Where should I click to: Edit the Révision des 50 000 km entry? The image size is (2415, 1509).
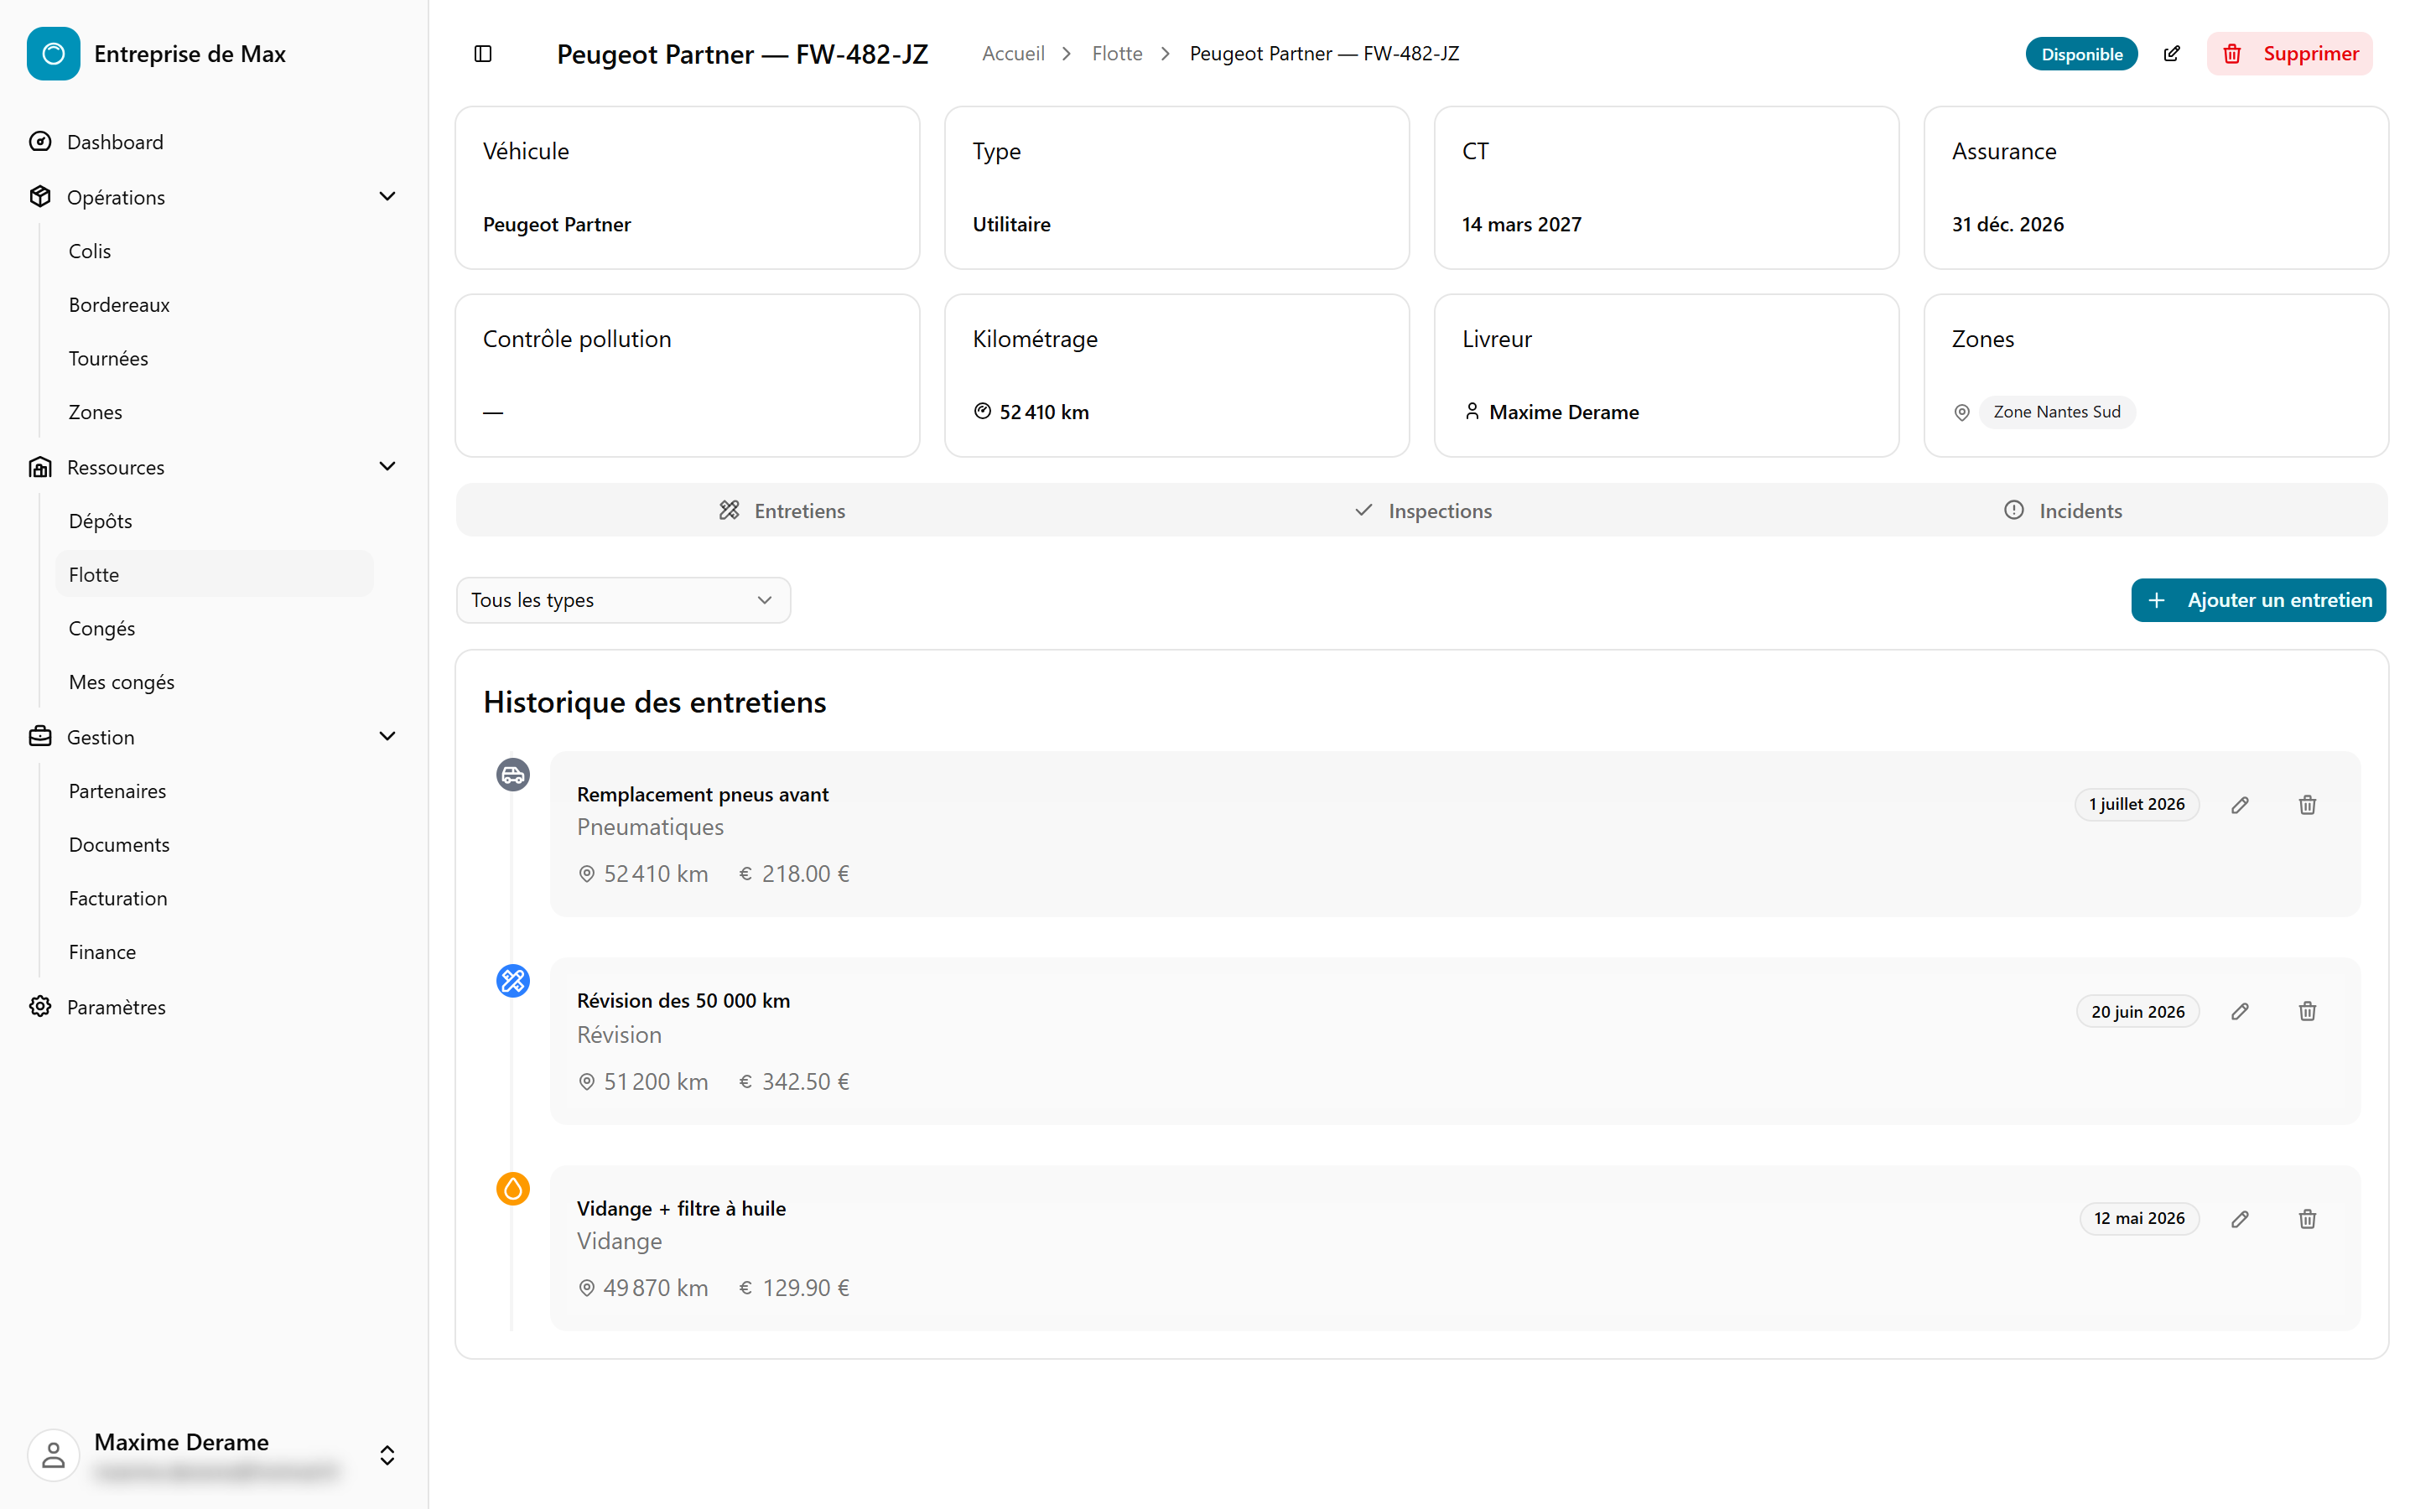pos(2241,1011)
